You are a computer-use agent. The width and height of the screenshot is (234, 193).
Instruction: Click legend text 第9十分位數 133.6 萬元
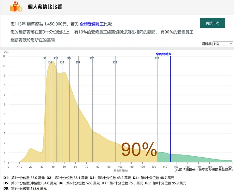(29, 189)
